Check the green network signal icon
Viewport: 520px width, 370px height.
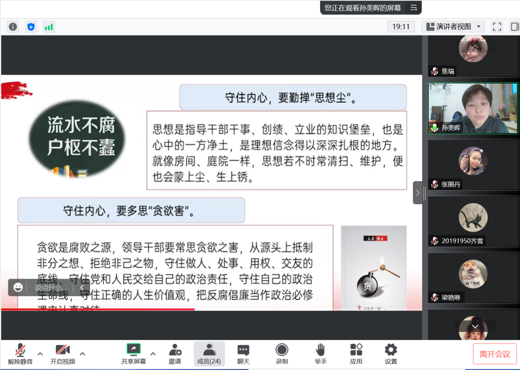[49, 27]
